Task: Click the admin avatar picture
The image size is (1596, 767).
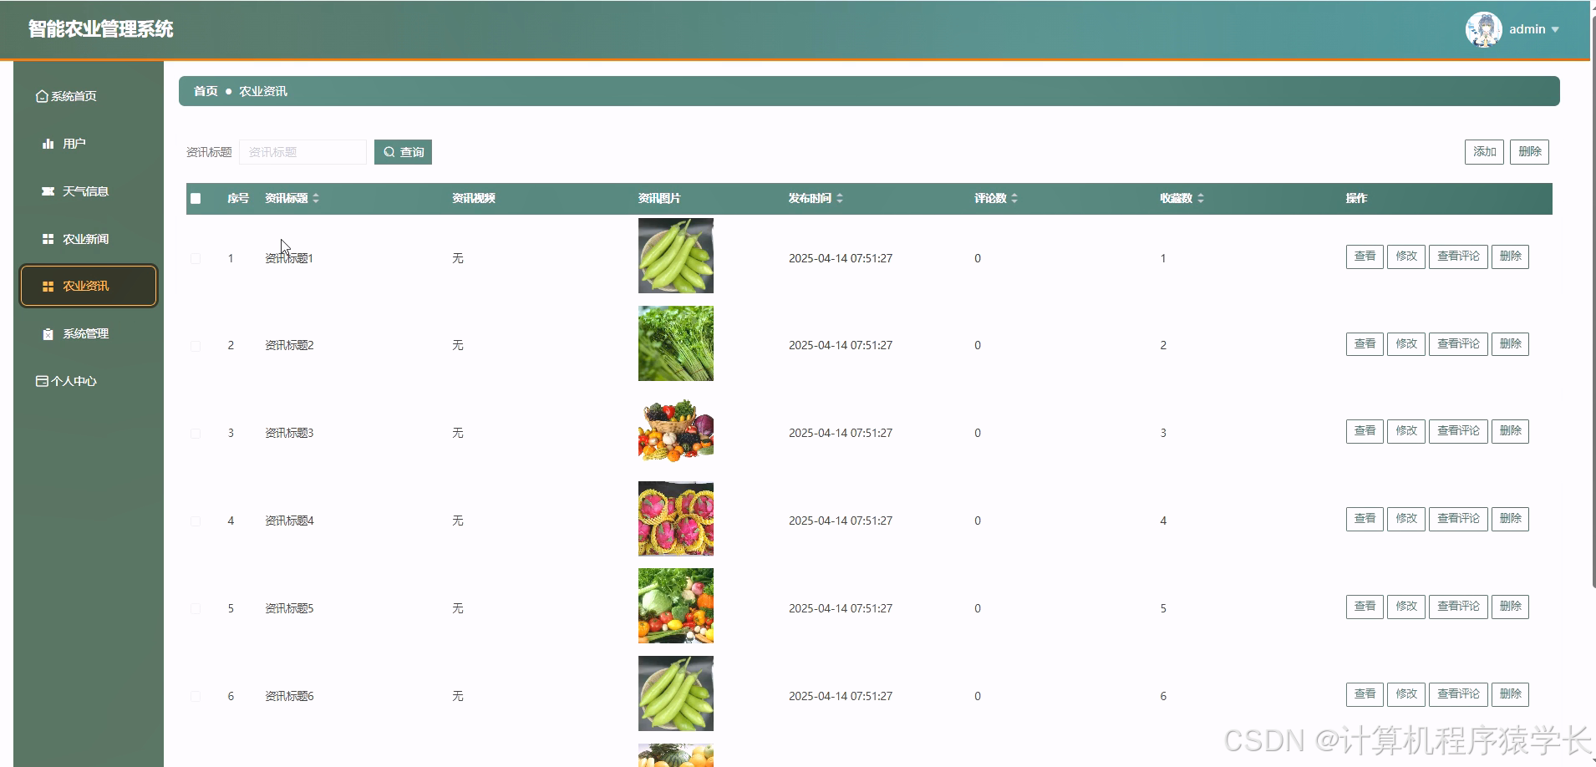Action: click(x=1483, y=29)
